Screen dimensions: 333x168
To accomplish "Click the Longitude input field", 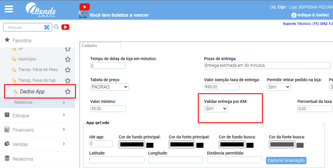I will click(x=175, y=160).
